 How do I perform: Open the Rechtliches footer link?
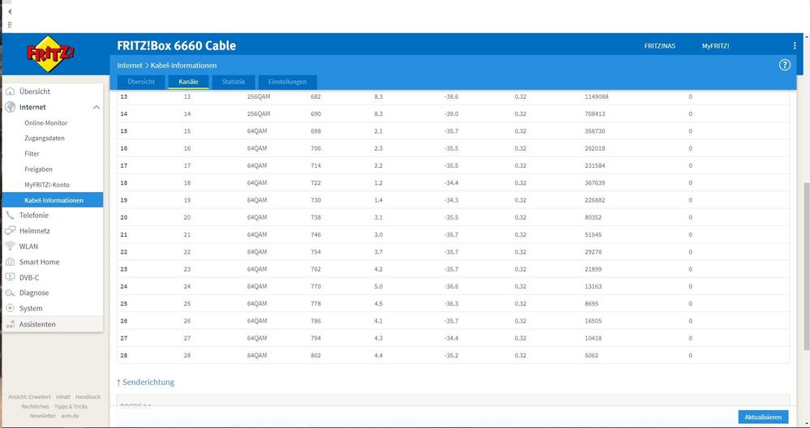(x=35, y=406)
